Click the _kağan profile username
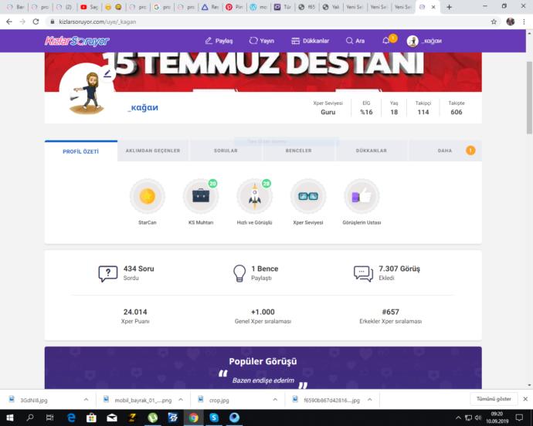The width and height of the screenshot is (533, 426). [x=143, y=107]
